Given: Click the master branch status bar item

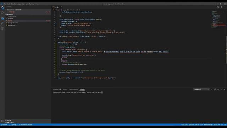Looking at the screenshot, I should 4,125.
